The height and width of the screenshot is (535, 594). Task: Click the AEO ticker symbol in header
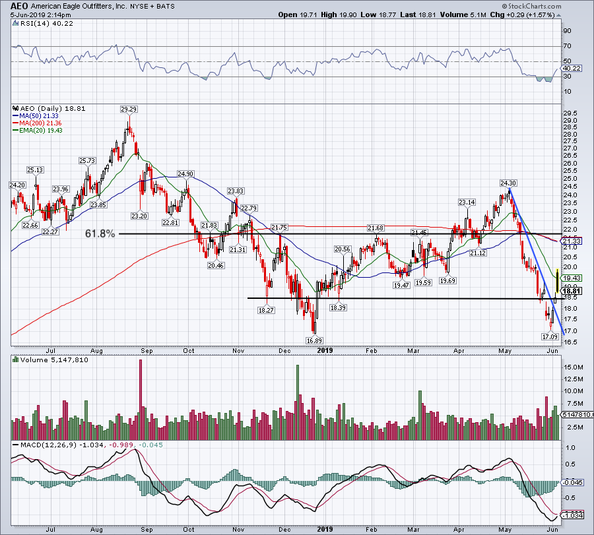tap(19, 6)
